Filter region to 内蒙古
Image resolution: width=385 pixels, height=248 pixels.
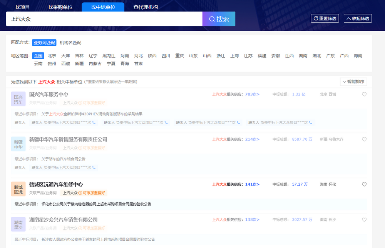95,63
